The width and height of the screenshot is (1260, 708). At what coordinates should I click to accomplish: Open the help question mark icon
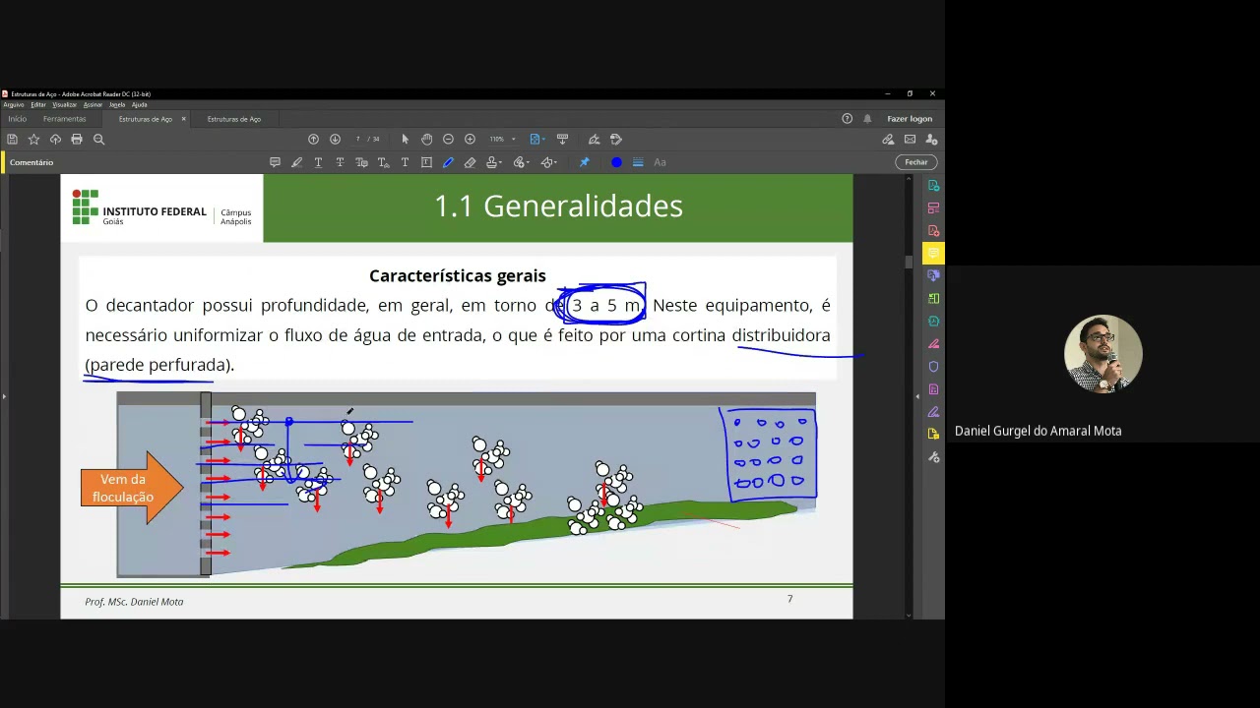pos(847,119)
